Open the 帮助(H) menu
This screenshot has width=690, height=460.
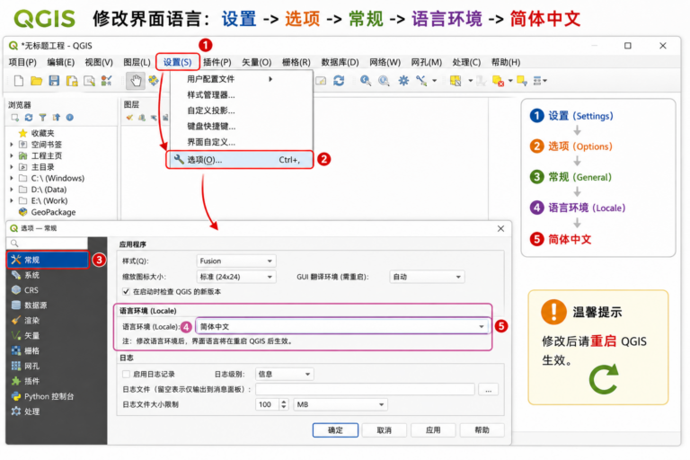point(506,62)
